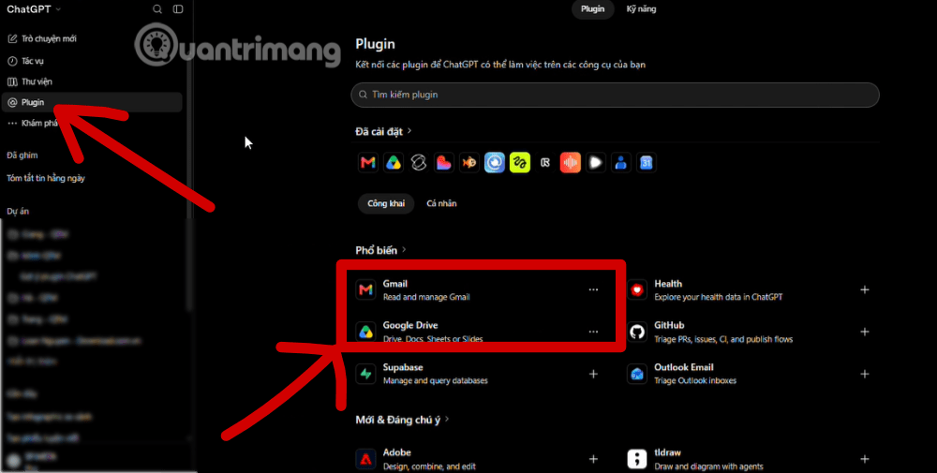Add the Supabase plugin with plus

pyautogui.click(x=593, y=374)
